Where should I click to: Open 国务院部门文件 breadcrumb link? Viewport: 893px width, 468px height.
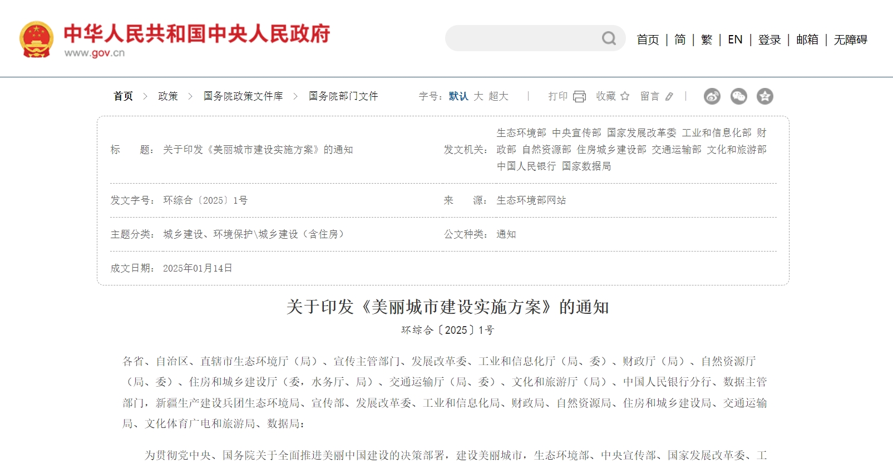(x=343, y=96)
